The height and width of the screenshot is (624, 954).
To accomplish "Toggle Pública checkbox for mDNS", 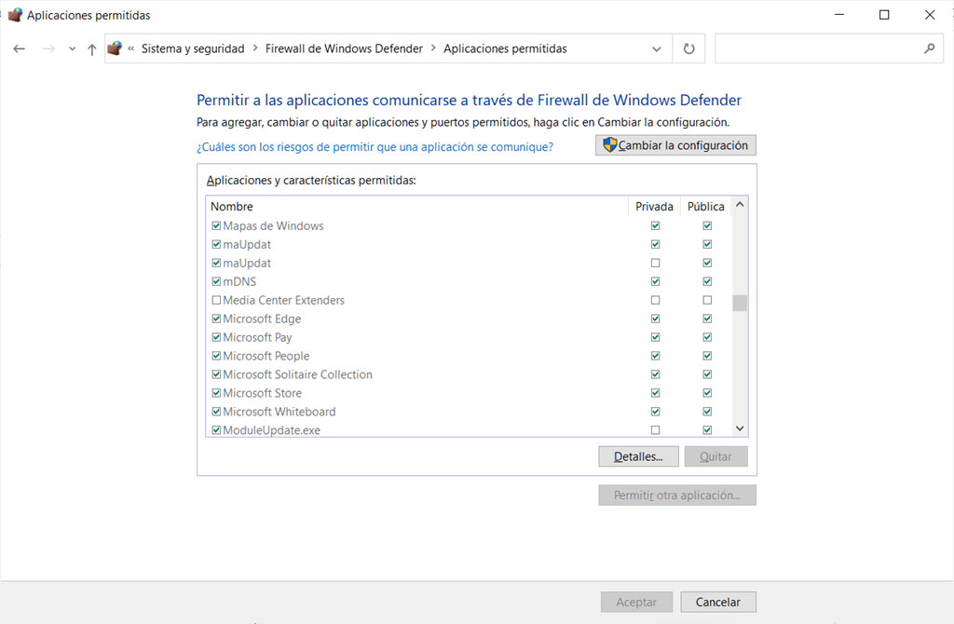I will click(x=707, y=281).
